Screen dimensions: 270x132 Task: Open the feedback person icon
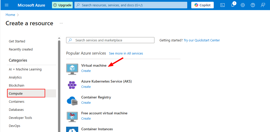pos(263,5)
